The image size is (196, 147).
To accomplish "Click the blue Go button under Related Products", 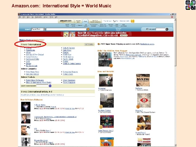I will tap(50, 86).
